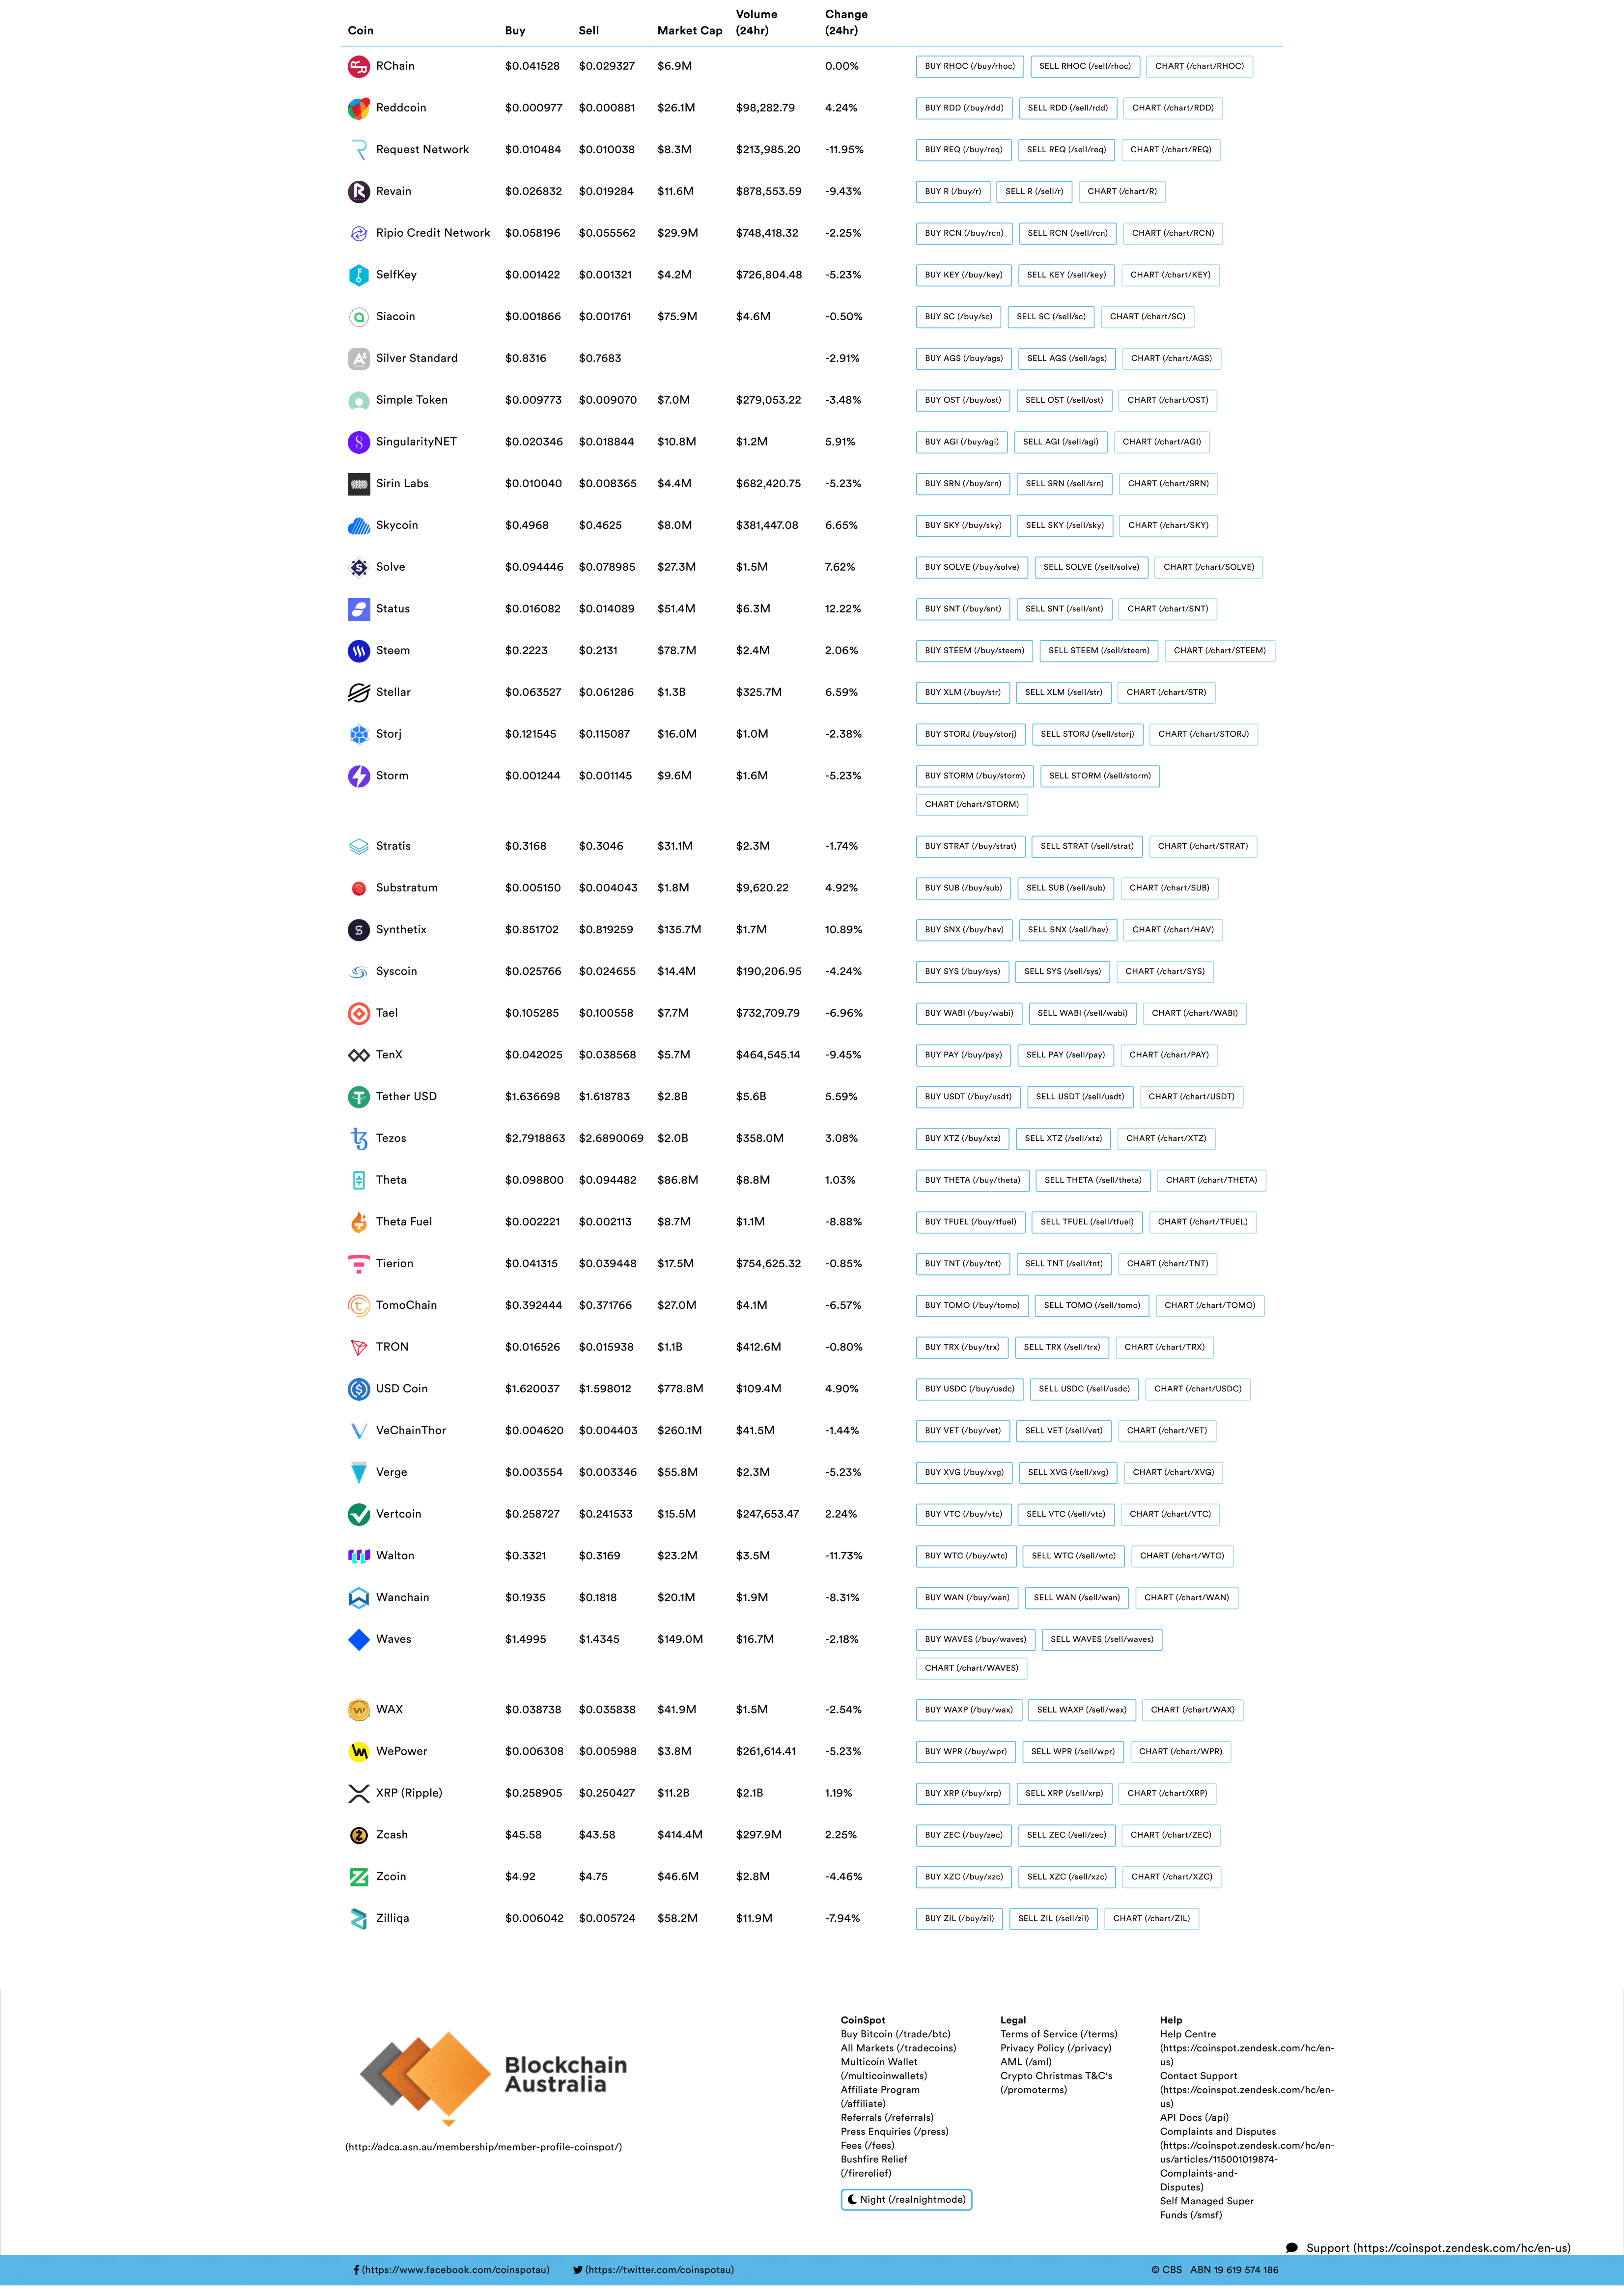Click the SelfKey hexagon icon
This screenshot has width=1624, height=2296.
358,275
